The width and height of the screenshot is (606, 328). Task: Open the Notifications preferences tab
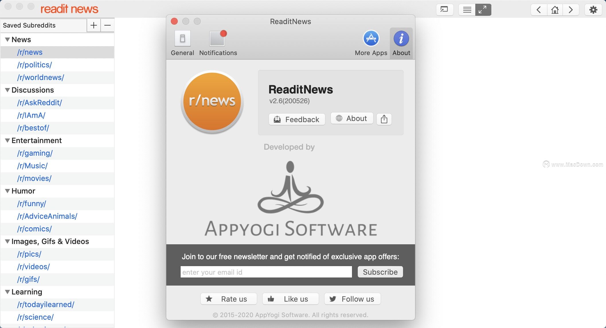tap(218, 43)
